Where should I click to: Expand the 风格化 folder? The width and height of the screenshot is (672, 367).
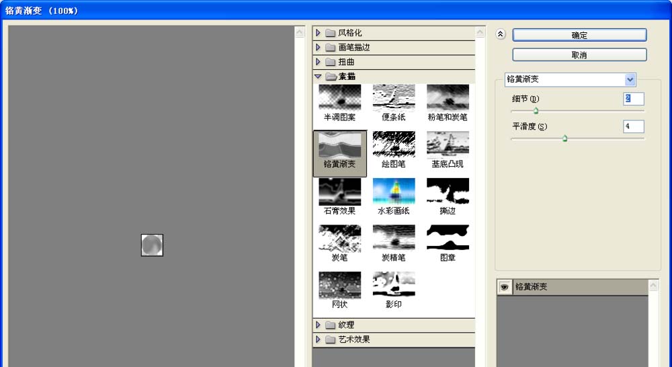point(318,32)
